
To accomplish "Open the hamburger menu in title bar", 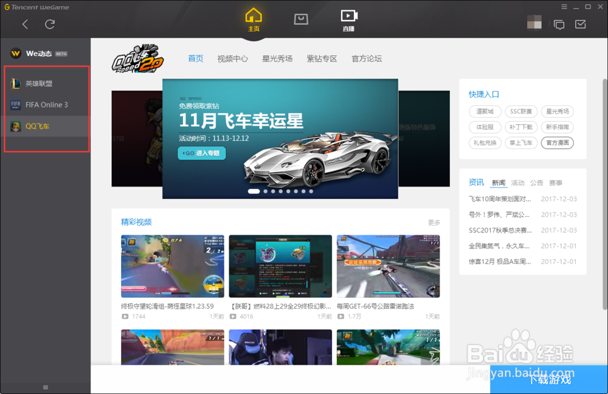I will click(x=564, y=7).
